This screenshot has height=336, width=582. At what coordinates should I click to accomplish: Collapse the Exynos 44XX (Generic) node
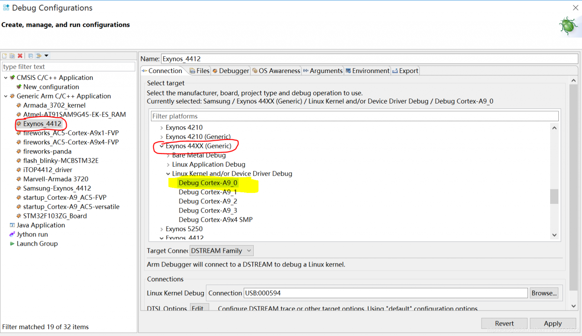click(161, 146)
